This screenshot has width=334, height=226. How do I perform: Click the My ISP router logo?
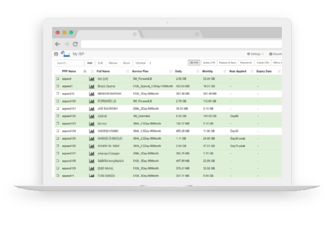coord(65,54)
